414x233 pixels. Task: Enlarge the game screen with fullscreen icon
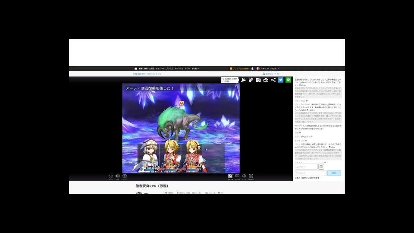tap(251, 176)
